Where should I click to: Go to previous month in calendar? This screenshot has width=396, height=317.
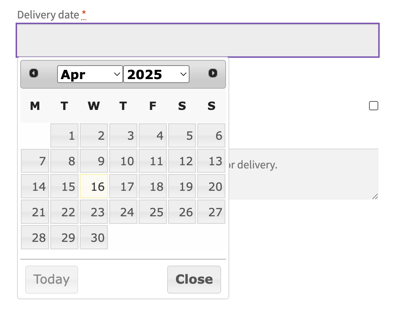click(34, 73)
